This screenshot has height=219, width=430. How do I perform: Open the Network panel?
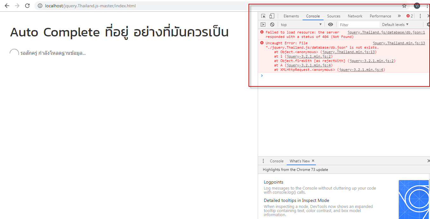(x=355, y=16)
